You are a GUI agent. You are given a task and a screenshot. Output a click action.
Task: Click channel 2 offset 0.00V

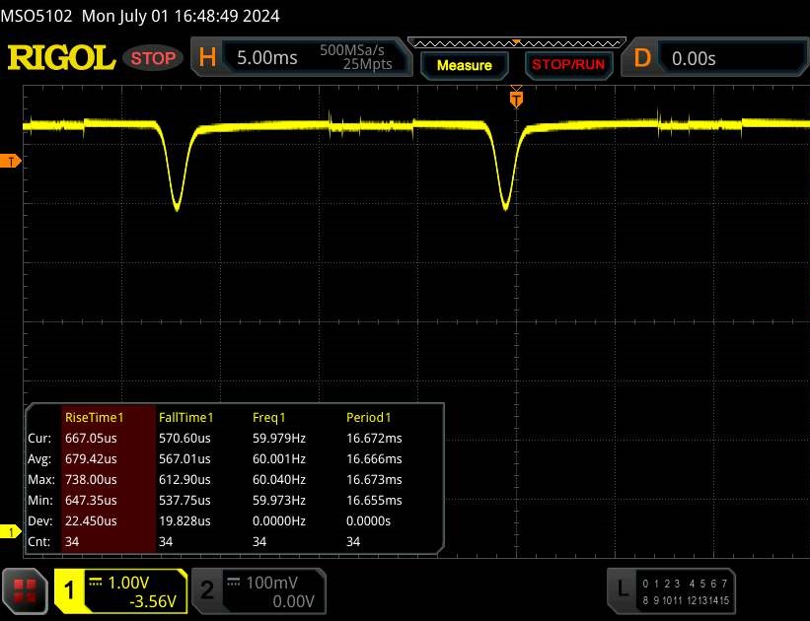point(293,601)
